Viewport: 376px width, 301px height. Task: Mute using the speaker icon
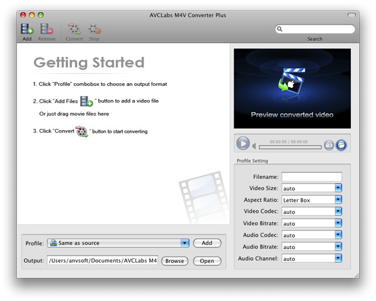254,146
